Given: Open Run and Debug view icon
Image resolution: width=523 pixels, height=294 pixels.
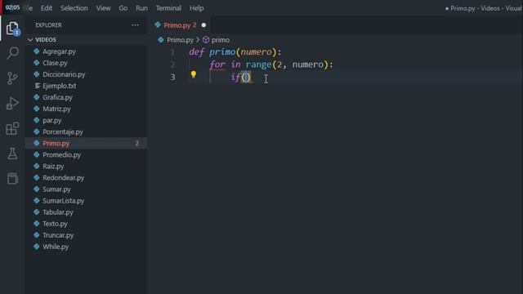Looking at the screenshot, I should [x=13, y=104].
